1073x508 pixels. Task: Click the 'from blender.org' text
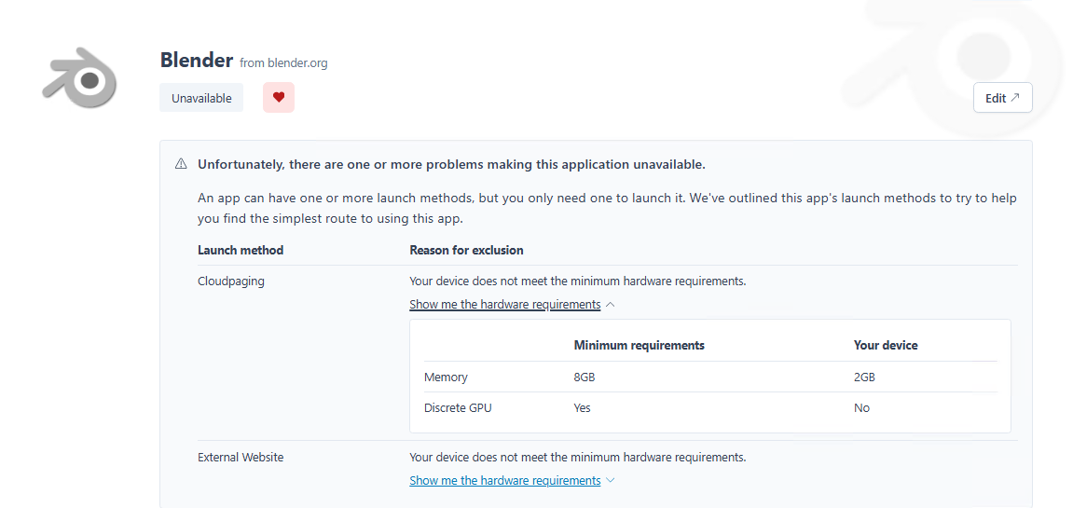[283, 63]
